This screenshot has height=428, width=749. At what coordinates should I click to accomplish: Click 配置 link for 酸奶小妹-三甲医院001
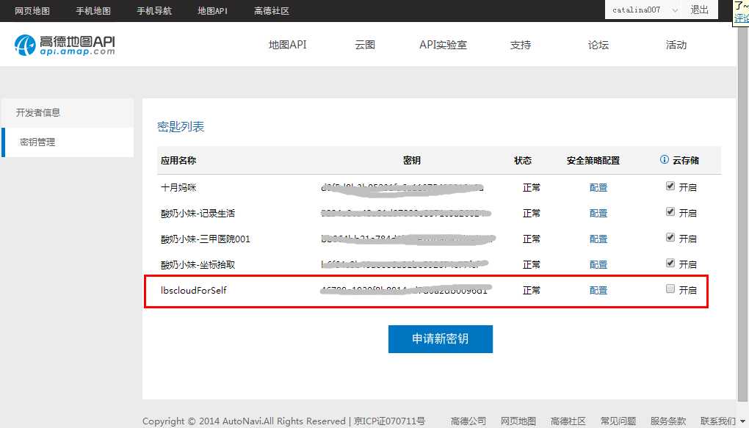point(598,239)
